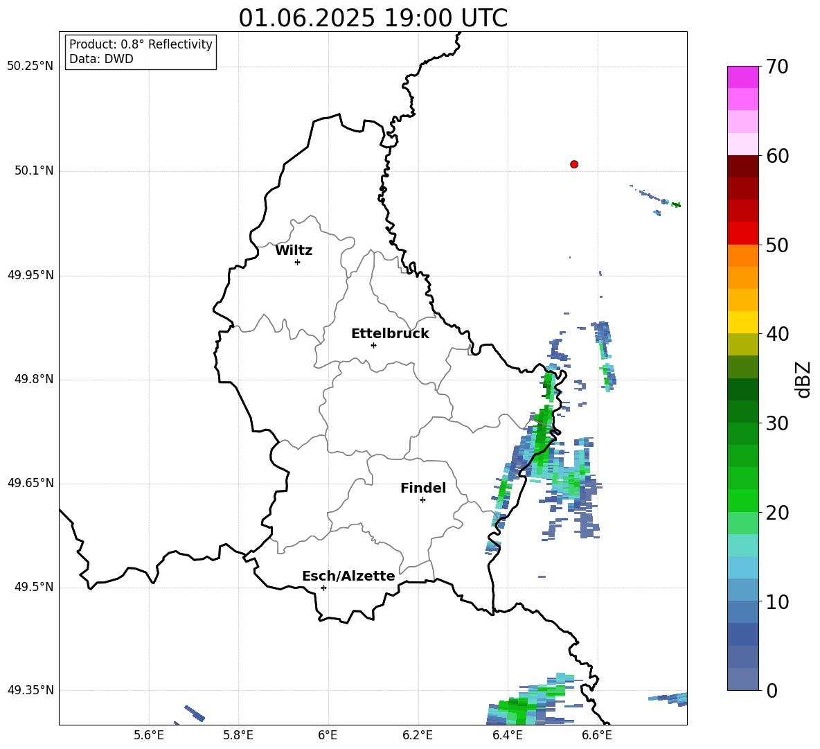The image size is (820, 749).
Task: Click the Ettelbruck cross marker
Action: 373,345
